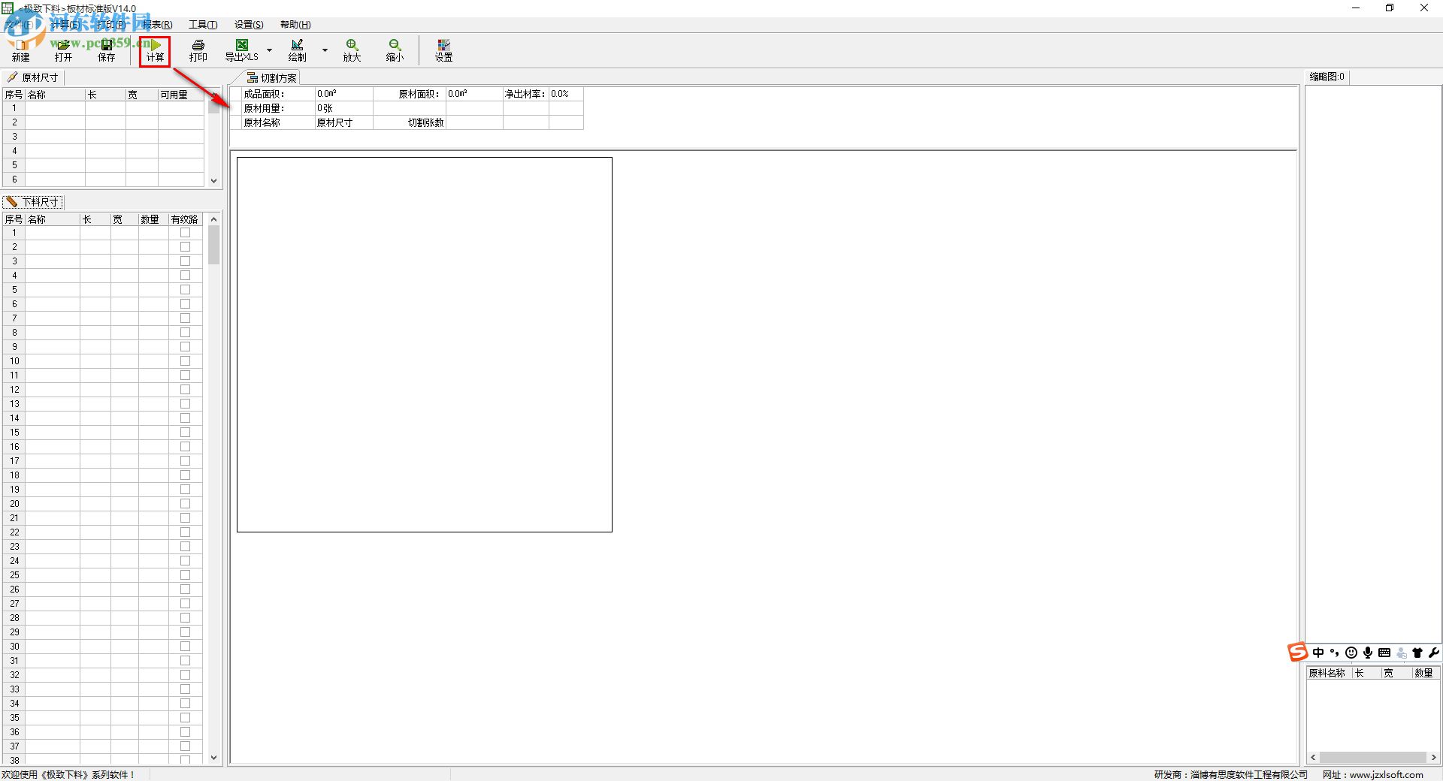The height and width of the screenshot is (781, 1443).
Task: Click the 原材用量 value 0张
Action: pyautogui.click(x=325, y=108)
